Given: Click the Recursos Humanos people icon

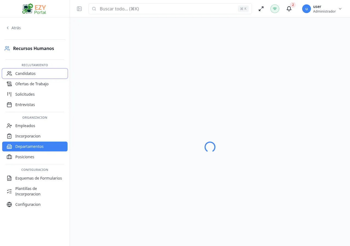Looking at the screenshot, I should click(x=7, y=48).
